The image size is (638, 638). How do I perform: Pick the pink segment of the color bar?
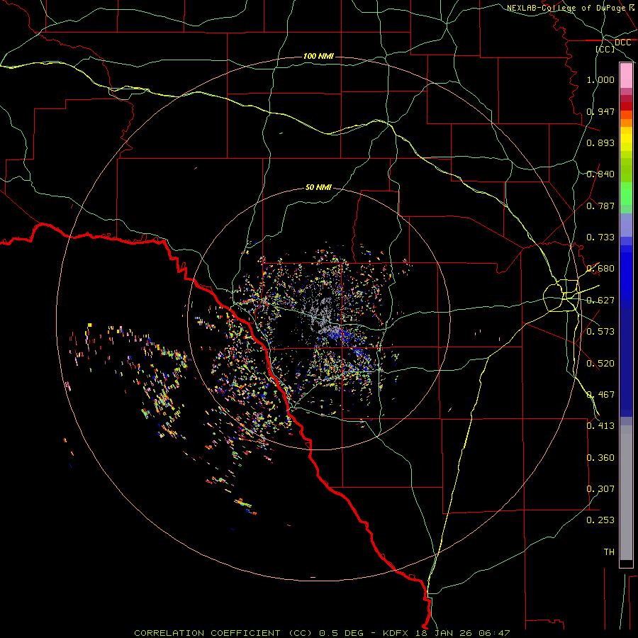click(626, 76)
